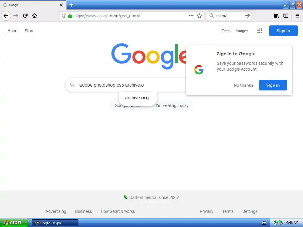Open the Google apps grid
Image resolution: width=303 pixels, height=227 pixels.
260,31
